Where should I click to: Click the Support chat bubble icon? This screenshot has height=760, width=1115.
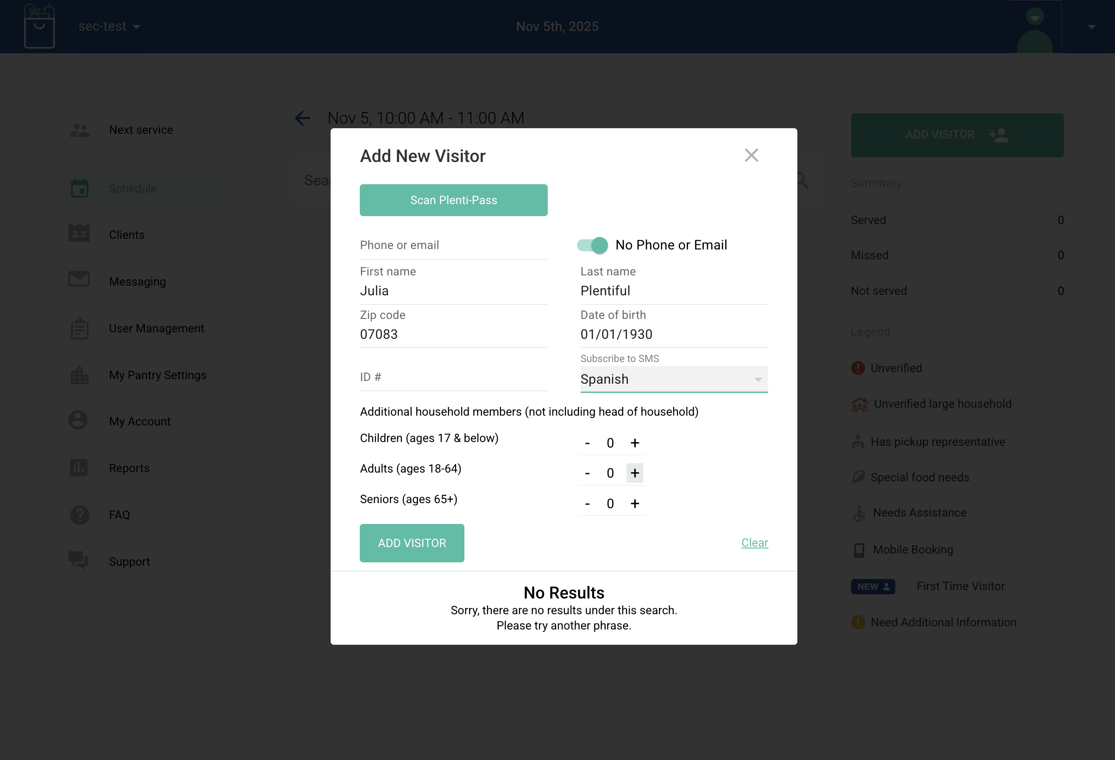78,560
